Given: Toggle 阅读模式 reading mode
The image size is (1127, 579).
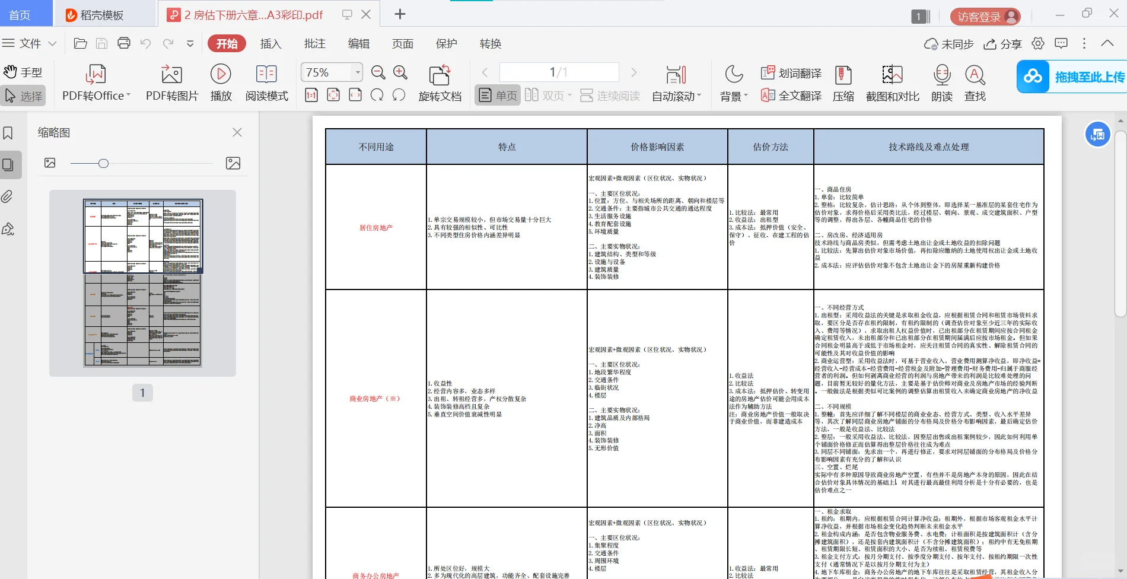Looking at the screenshot, I should coord(267,83).
